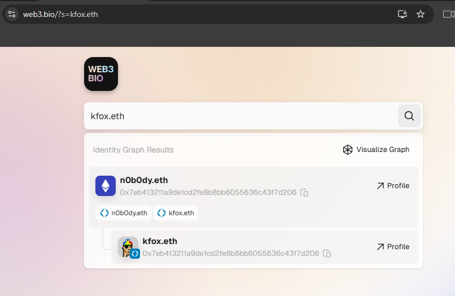Copy the n0b0dy.eth wallet address
Image resolution: width=455 pixels, height=296 pixels.
pos(304,193)
